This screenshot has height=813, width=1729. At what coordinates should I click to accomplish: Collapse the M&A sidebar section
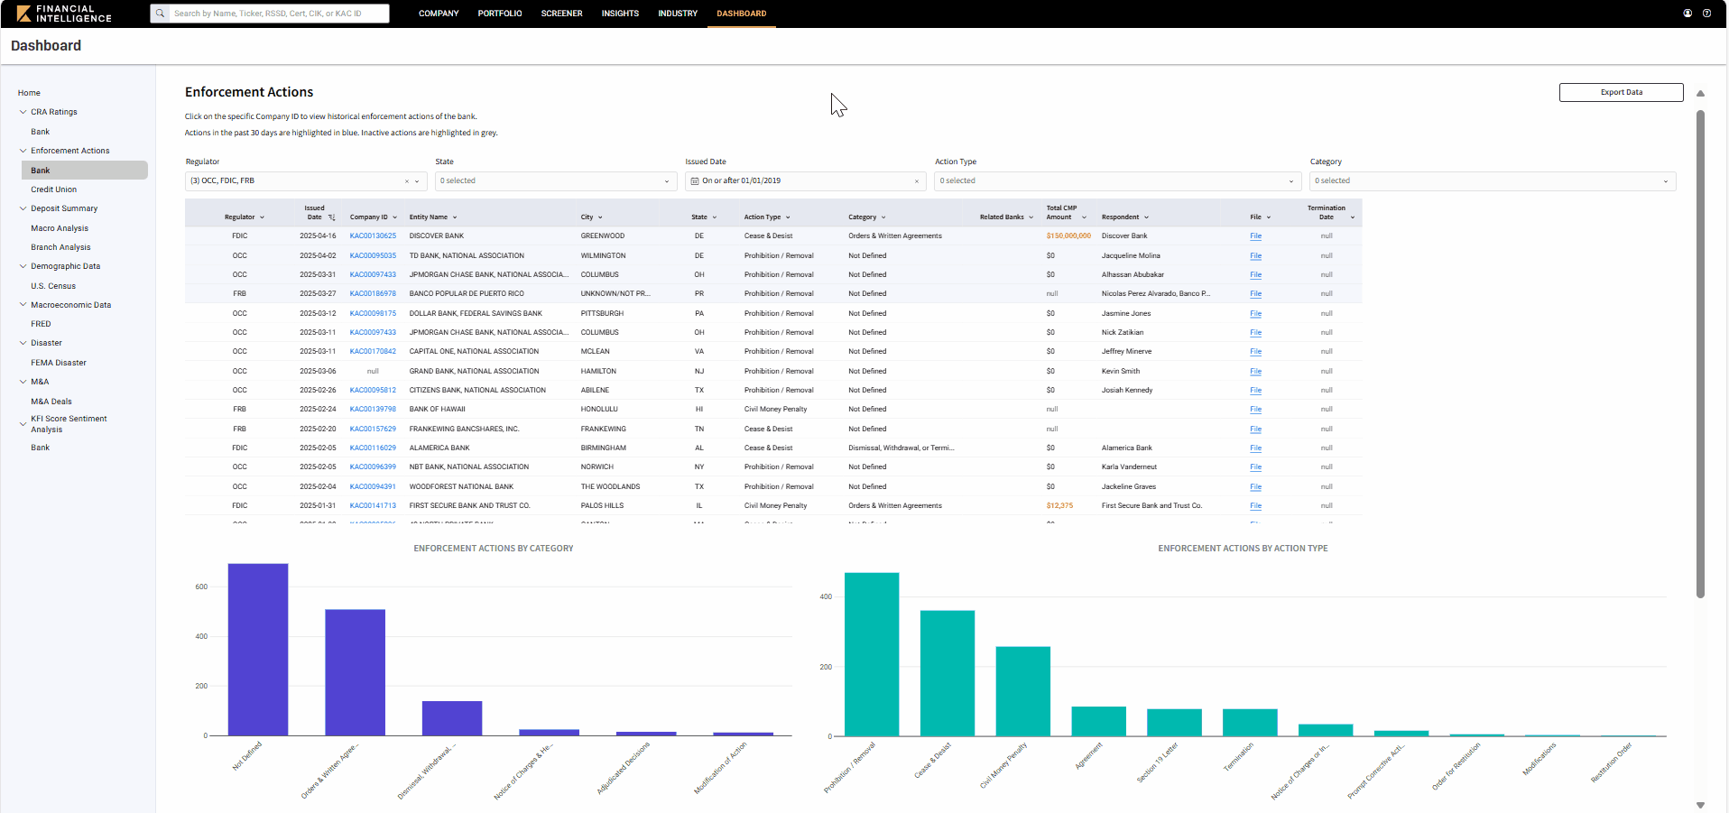pos(23,382)
